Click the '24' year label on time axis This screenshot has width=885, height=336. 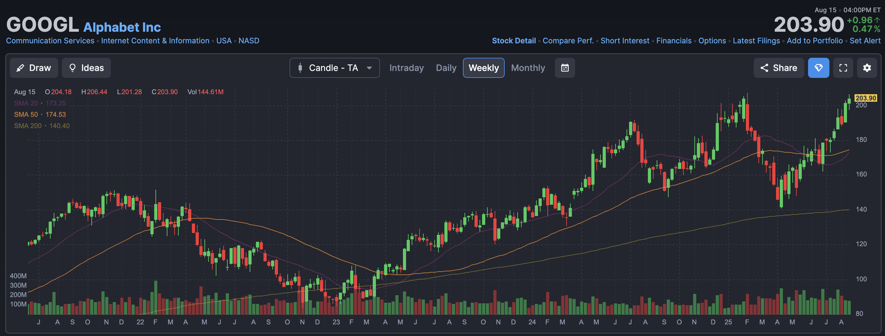click(x=532, y=322)
